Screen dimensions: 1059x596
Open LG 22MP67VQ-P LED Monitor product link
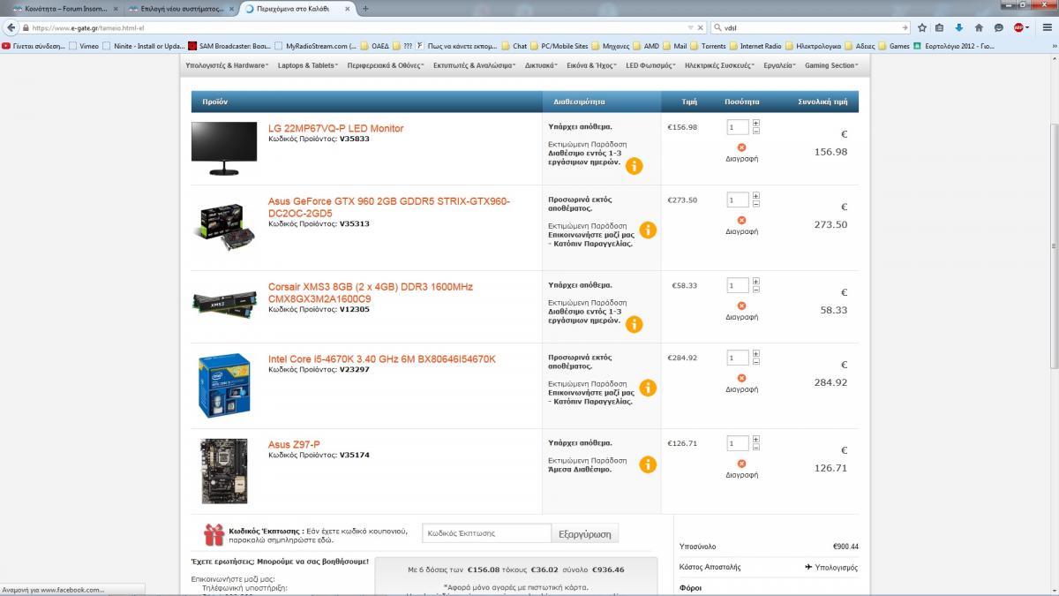(335, 128)
